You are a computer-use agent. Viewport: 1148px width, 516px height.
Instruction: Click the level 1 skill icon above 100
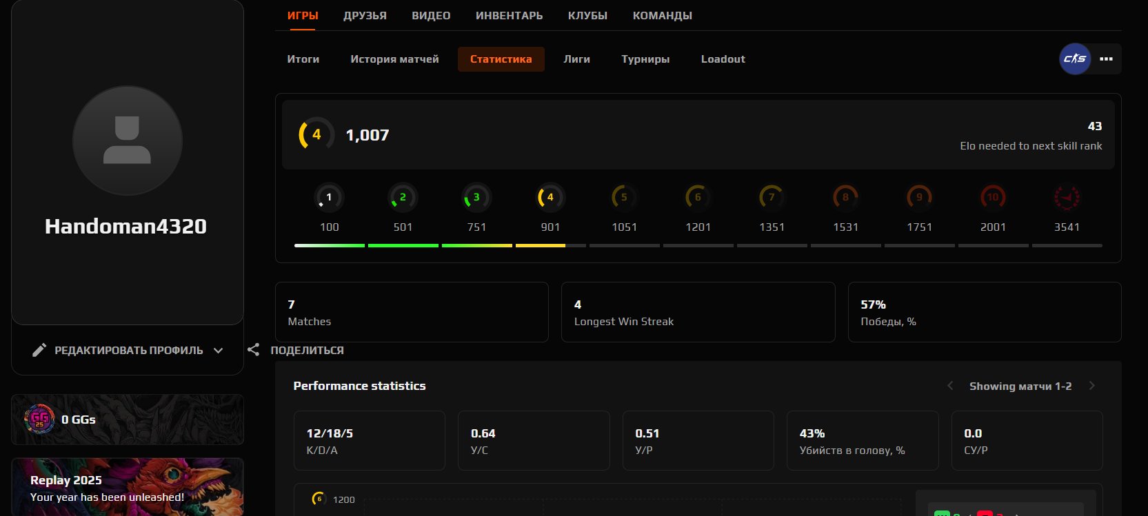coord(329,198)
